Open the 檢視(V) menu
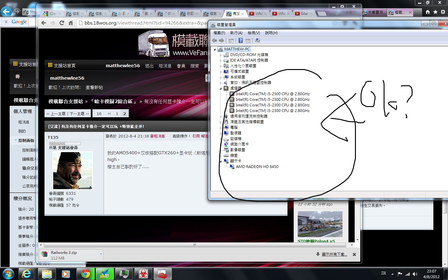Viewport: 448px width, 280px height. [x=254, y=33]
